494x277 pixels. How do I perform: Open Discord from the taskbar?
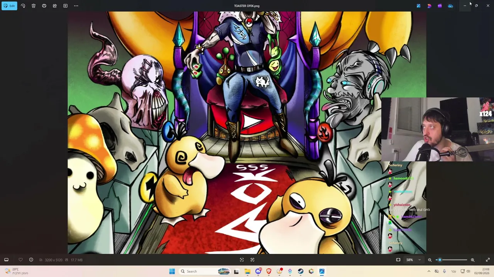click(x=258, y=271)
